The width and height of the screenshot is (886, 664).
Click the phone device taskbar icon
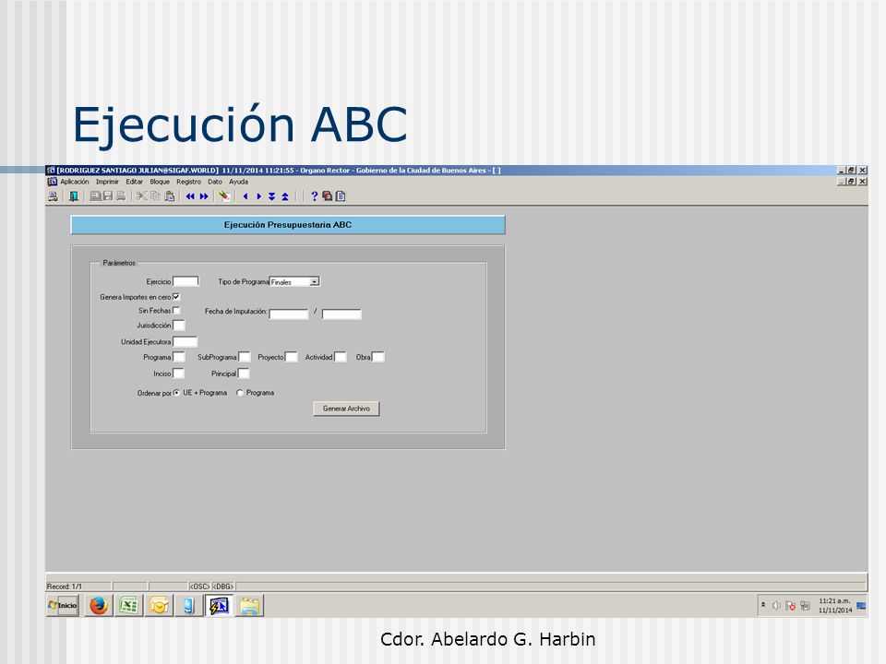click(x=188, y=606)
